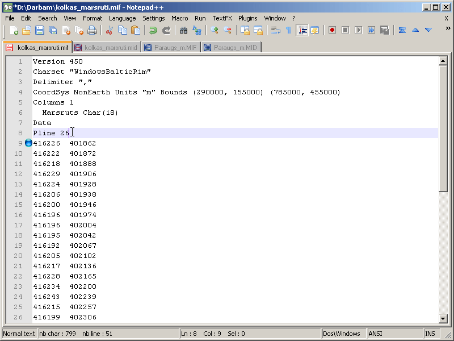This screenshot has height=341, width=454.
Task: Open the User Defined Language dialog icon
Action: click(x=315, y=30)
